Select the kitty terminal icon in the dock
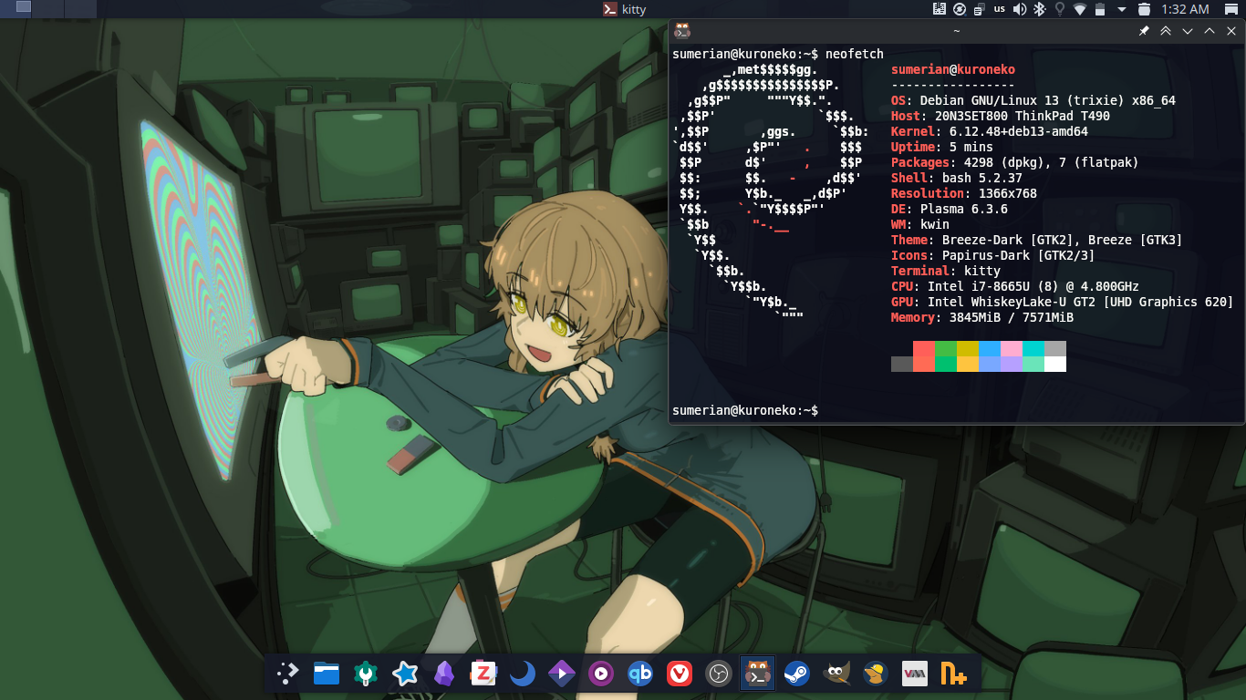Screen dimensions: 1246x700 click(x=757, y=674)
